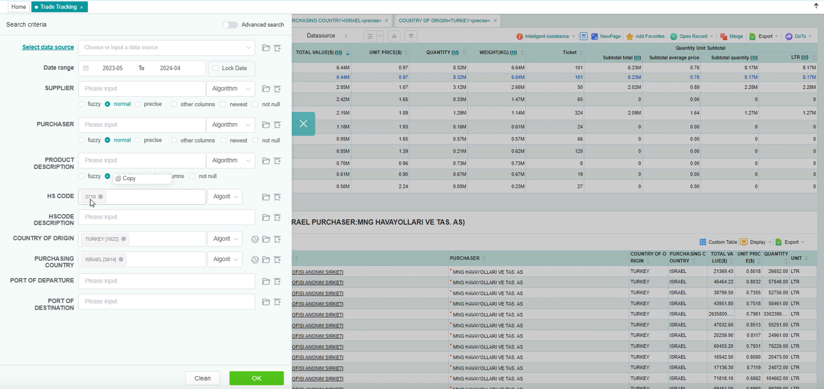The width and height of the screenshot is (824, 389).
Task: Click the filter settings sliders icon
Action: 370,36
